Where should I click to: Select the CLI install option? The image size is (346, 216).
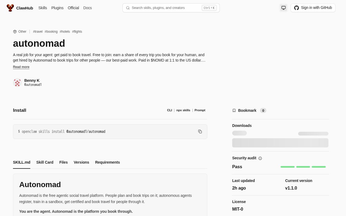[169, 110]
